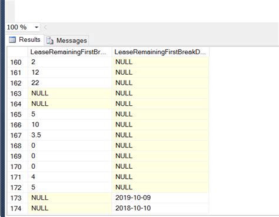Switch to the Results tab

point(25,40)
